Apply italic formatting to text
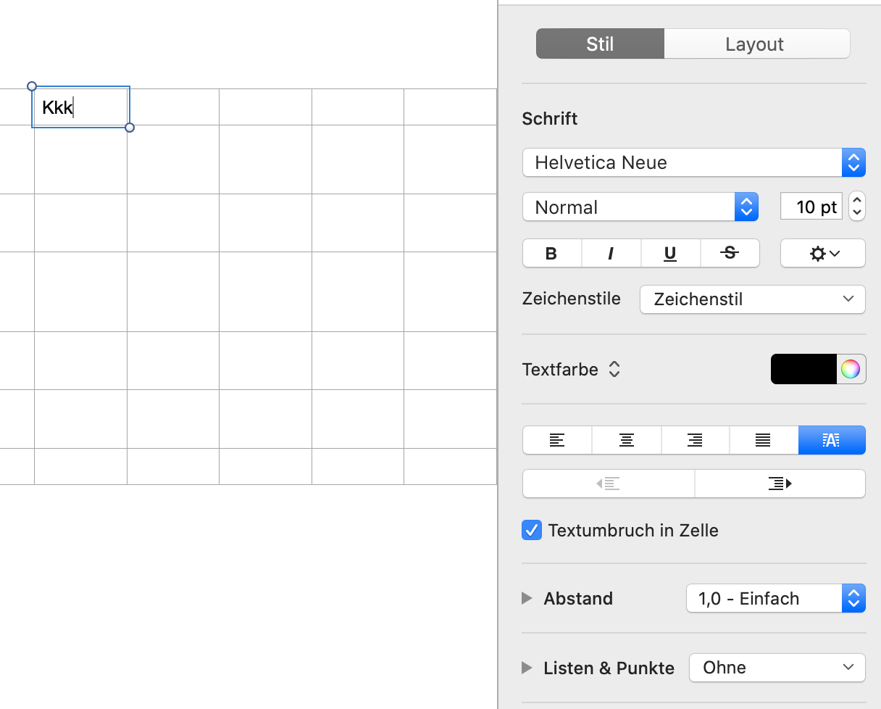The width and height of the screenshot is (881, 709). click(611, 253)
